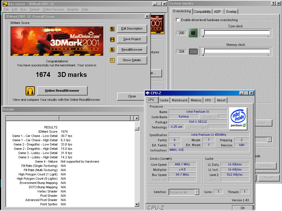Click the Online ResultBrowser yellow icon
Viewport: 282px width, 211px height.
[x=30, y=91]
